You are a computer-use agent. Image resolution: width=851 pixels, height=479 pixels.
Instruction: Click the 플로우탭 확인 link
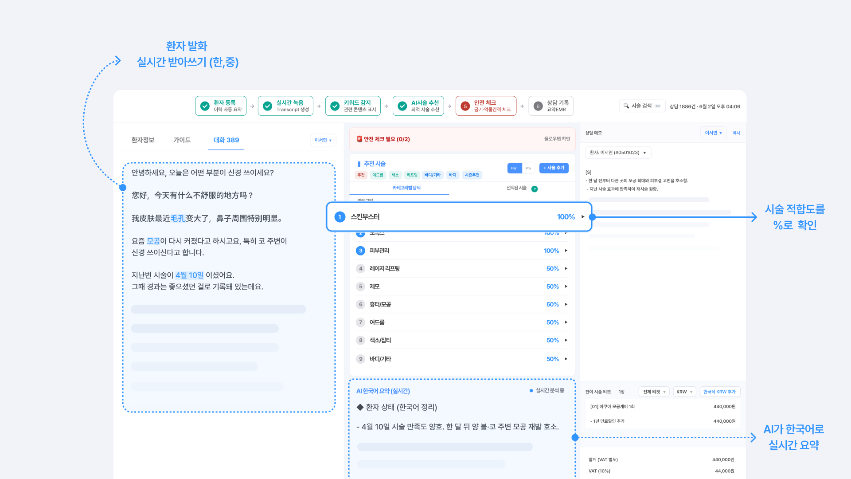pos(557,139)
